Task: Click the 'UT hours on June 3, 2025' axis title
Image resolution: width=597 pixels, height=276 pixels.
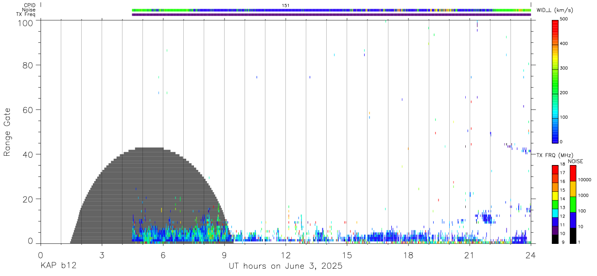Action: (286, 266)
